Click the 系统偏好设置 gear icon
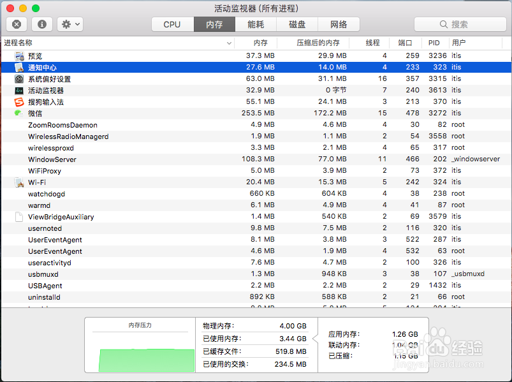512x382 pixels. 19,79
